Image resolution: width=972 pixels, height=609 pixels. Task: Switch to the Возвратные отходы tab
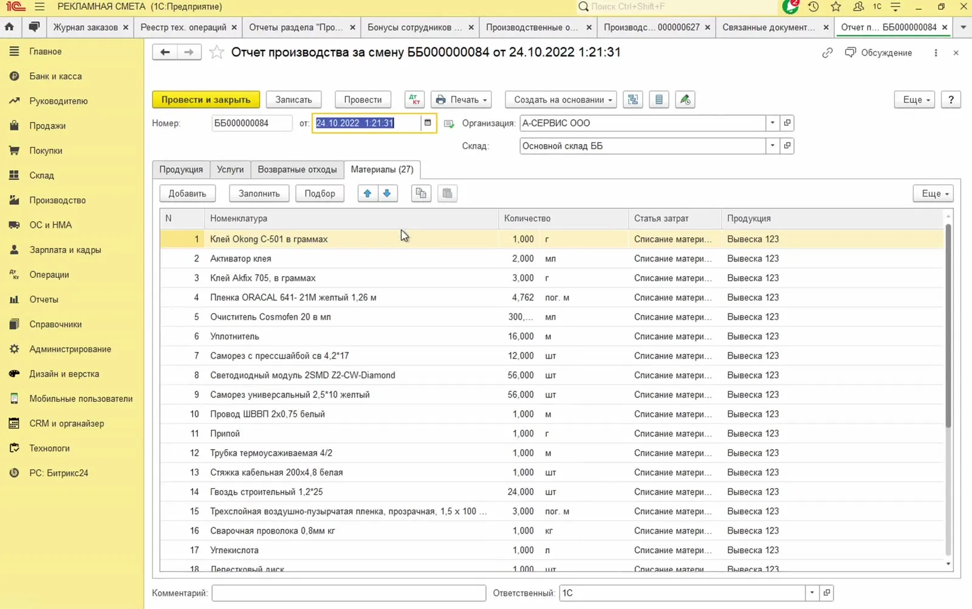pos(297,170)
